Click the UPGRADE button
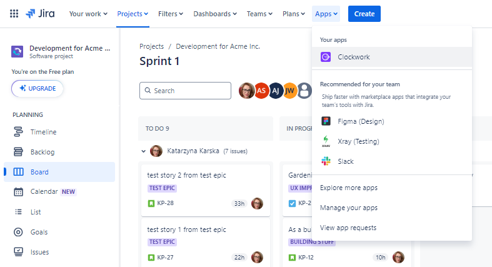492x267 pixels. click(38, 88)
